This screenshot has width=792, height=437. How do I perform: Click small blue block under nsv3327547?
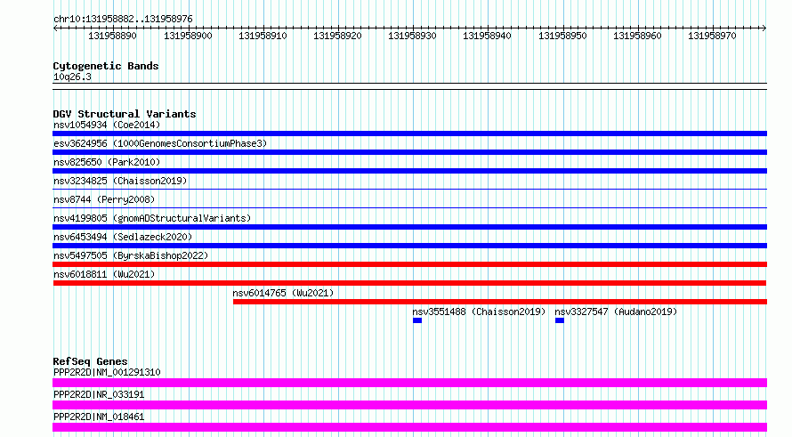coord(560,320)
